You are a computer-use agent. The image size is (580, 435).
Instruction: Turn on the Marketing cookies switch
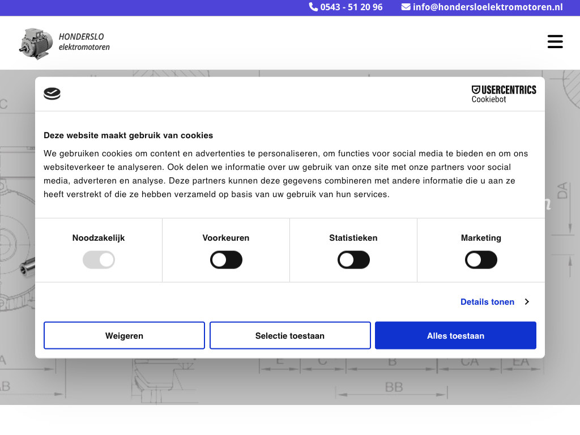pos(481,261)
